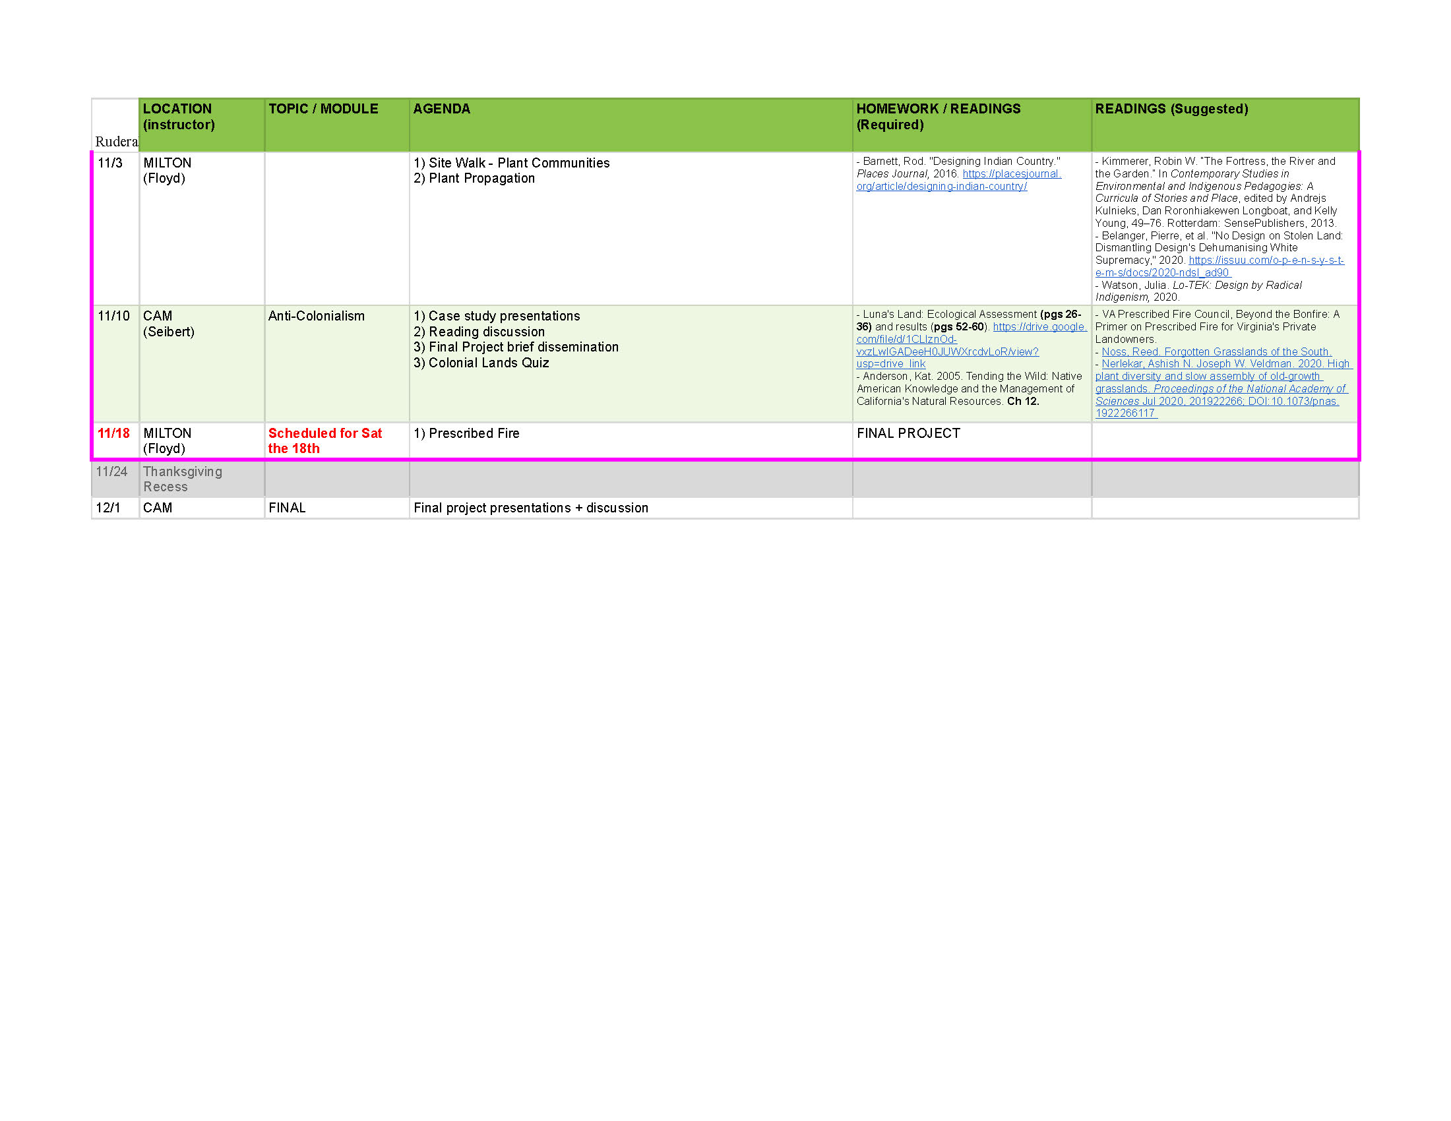
Task: Click the READINGS (Suggested) column header
Action: click(1171, 109)
